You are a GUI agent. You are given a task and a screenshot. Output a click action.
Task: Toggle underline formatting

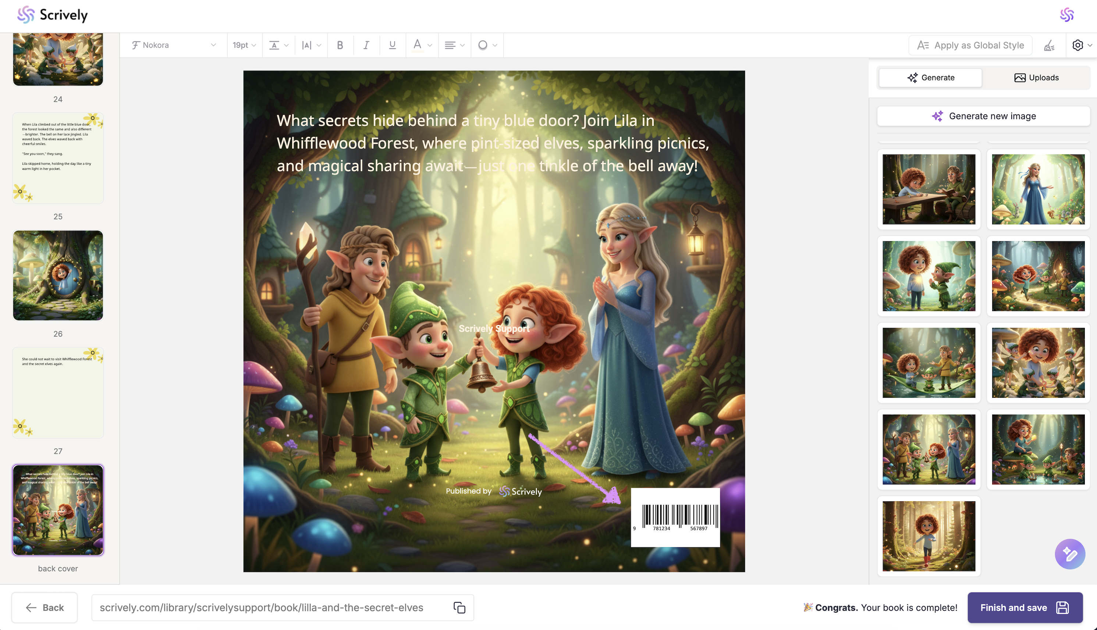[393, 45]
